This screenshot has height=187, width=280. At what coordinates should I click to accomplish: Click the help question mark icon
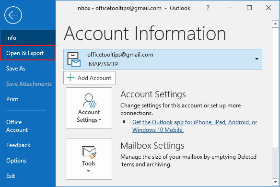[208, 8]
